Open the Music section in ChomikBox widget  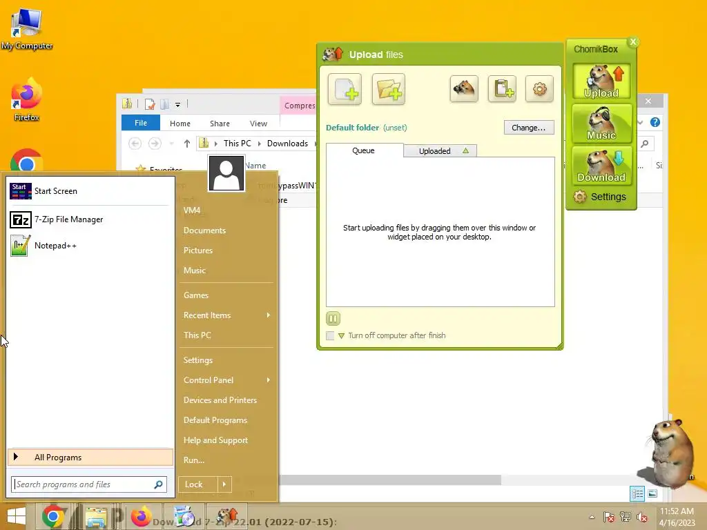(601, 123)
